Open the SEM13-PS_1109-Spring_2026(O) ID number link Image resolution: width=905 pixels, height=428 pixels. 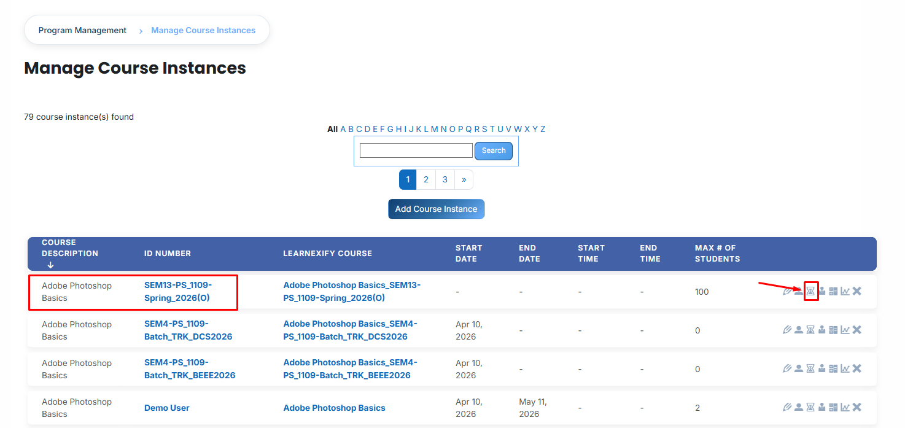178,292
